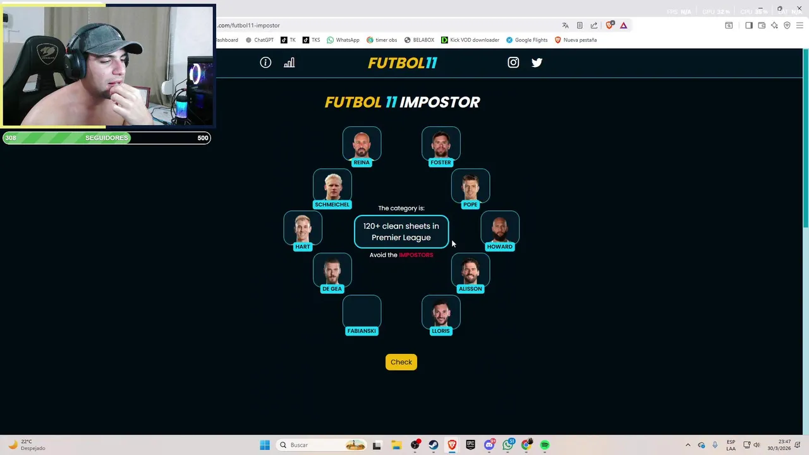809x455 pixels.
Task: Select the Reina player card
Action: [x=362, y=147]
